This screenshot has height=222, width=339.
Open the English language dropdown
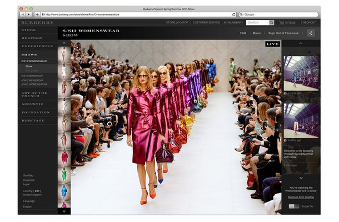[37, 206]
